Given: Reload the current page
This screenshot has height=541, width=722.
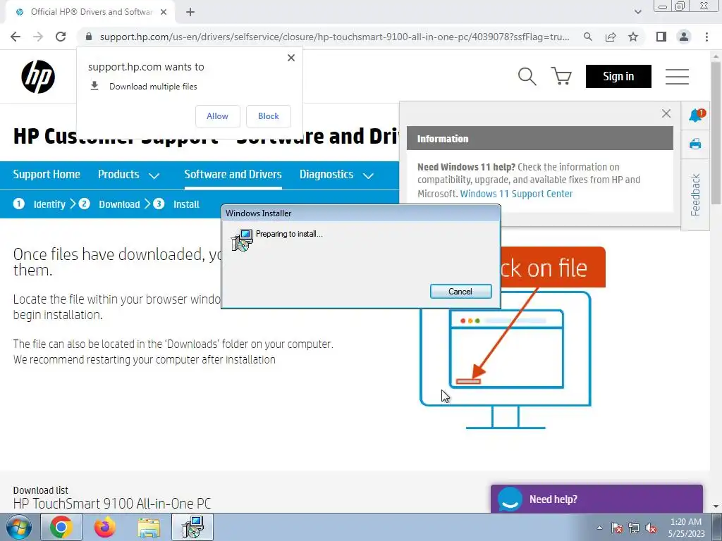Looking at the screenshot, I should [61, 37].
